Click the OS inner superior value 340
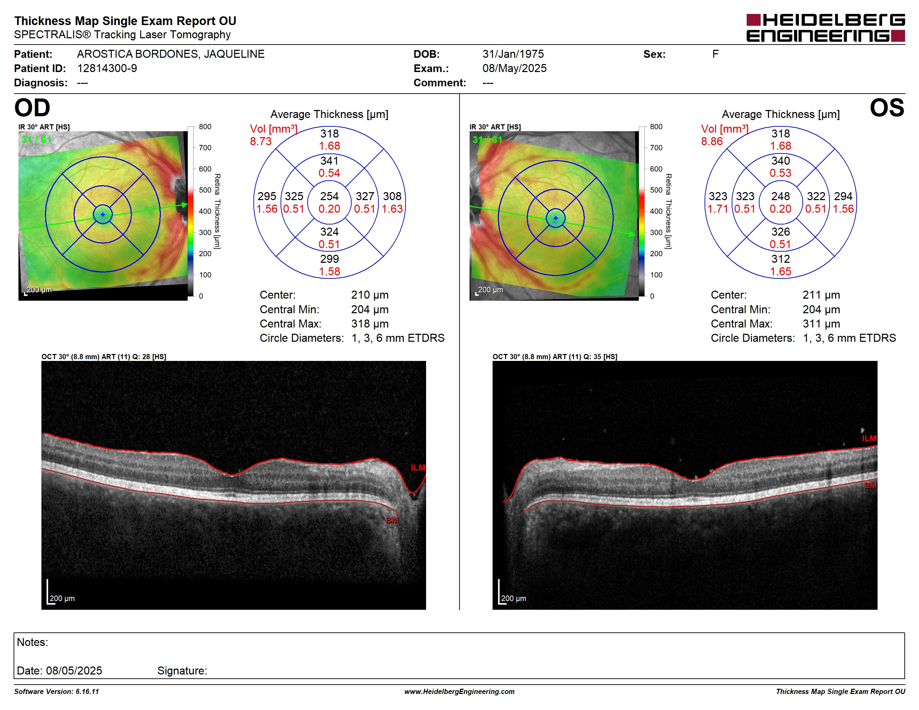This screenshot has height=710, width=919. point(780,161)
